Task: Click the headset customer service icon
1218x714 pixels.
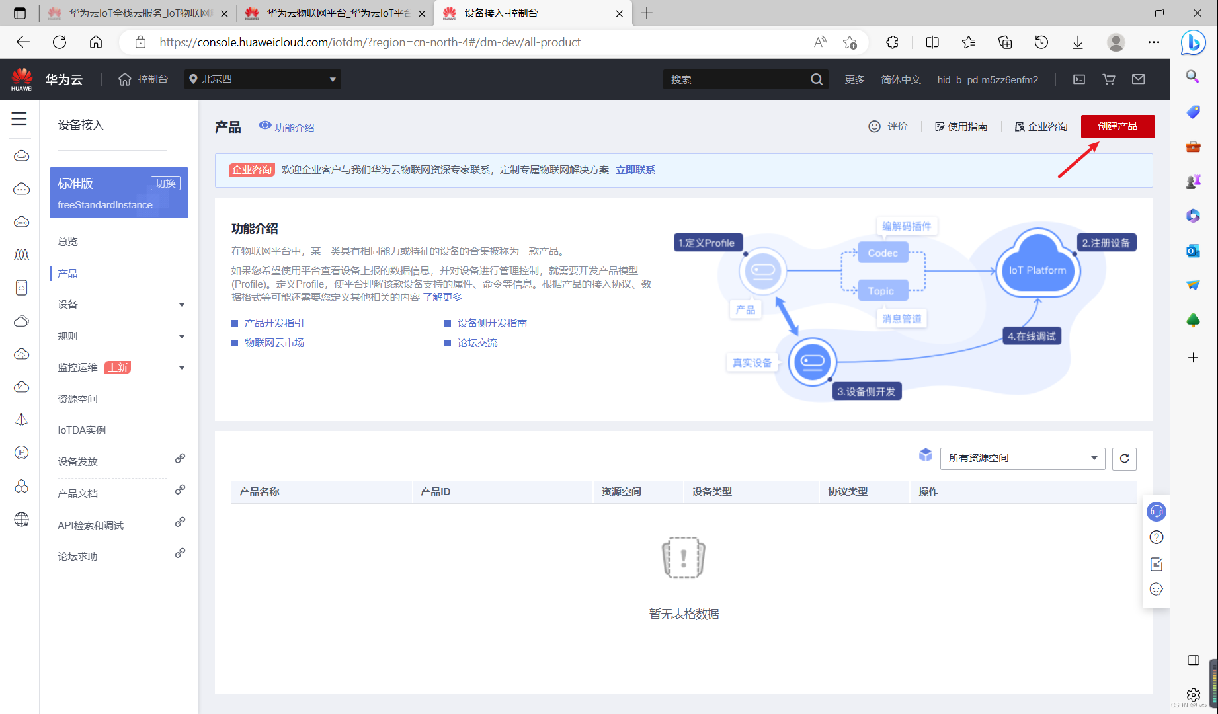Action: [x=1157, y=512]
